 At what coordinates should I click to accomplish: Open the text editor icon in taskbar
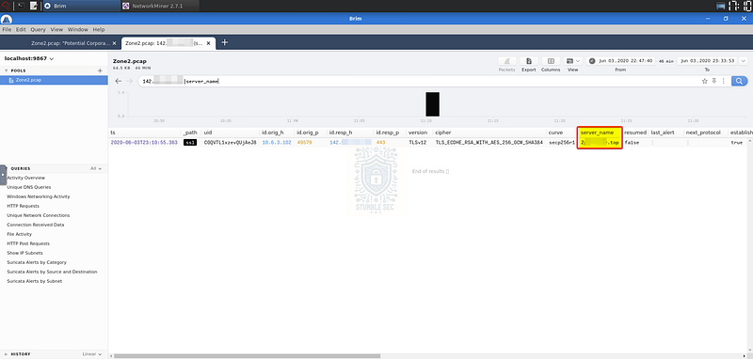[x=34, y=6]
